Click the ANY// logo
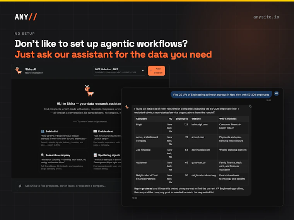The height and width of the screenshot is (220, 294). click(x=26, y=17)
